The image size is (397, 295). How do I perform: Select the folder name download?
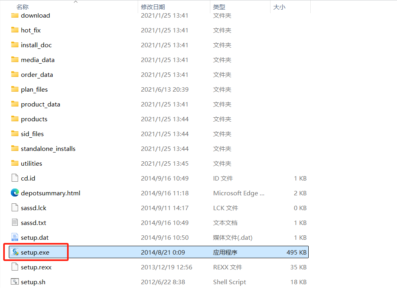click(x=35, y=15)
